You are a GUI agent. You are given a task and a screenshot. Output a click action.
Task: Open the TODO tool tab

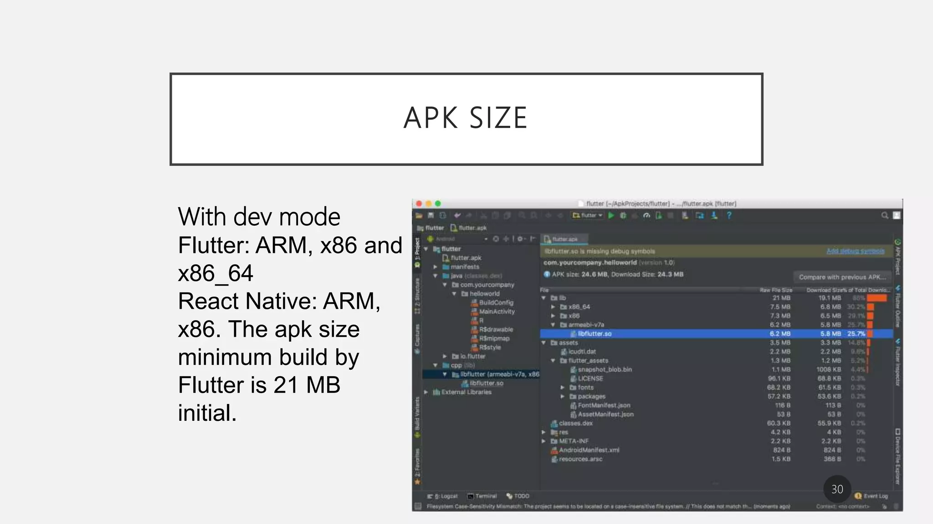pos(518,496)
